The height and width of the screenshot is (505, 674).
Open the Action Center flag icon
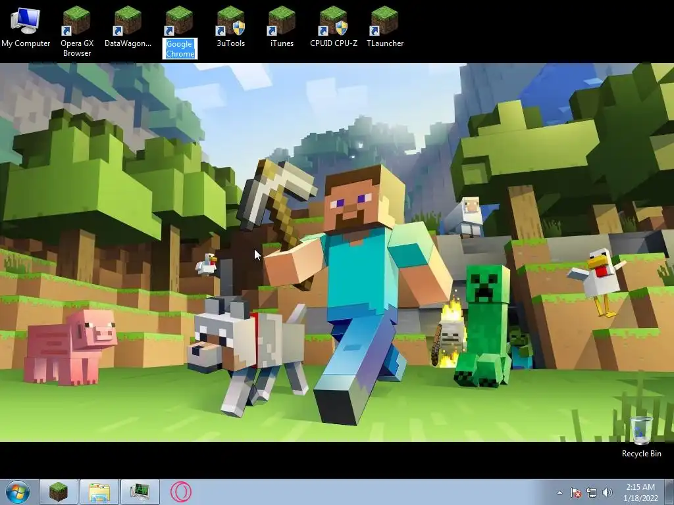tap(576, 493)
